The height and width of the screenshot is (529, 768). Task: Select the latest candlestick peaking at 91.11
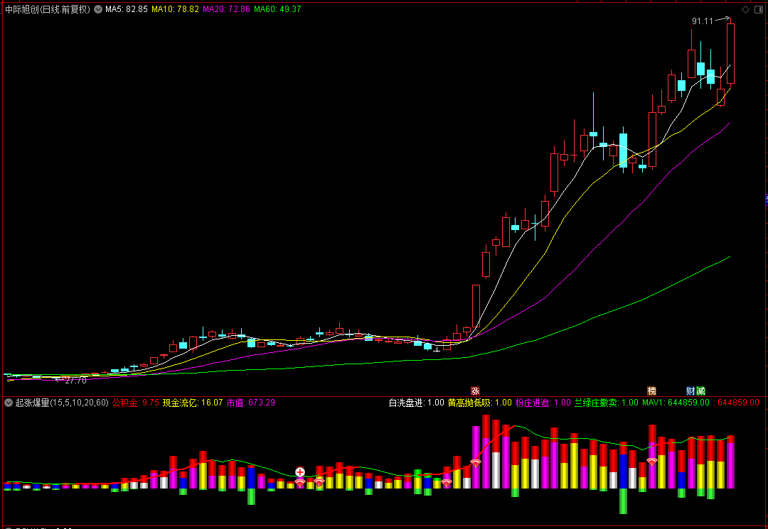pos(730,53)
